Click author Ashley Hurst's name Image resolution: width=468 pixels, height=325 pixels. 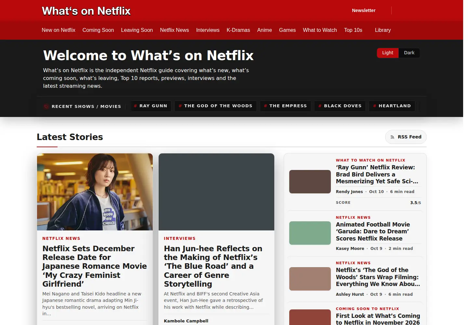(x=350, y=294)
